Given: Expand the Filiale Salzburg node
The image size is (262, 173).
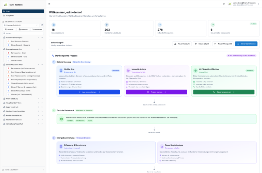Looking at the screenshot, I should pos(42,99).
